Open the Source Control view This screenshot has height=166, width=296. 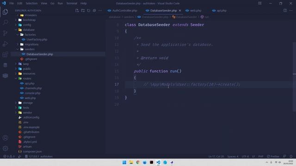[5, 33]
